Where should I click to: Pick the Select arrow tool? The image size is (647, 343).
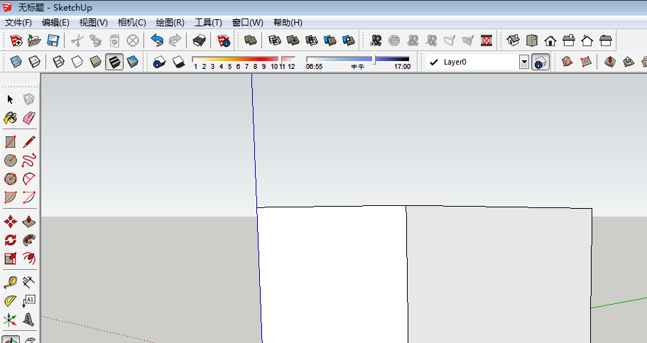[x=11, y=99]
